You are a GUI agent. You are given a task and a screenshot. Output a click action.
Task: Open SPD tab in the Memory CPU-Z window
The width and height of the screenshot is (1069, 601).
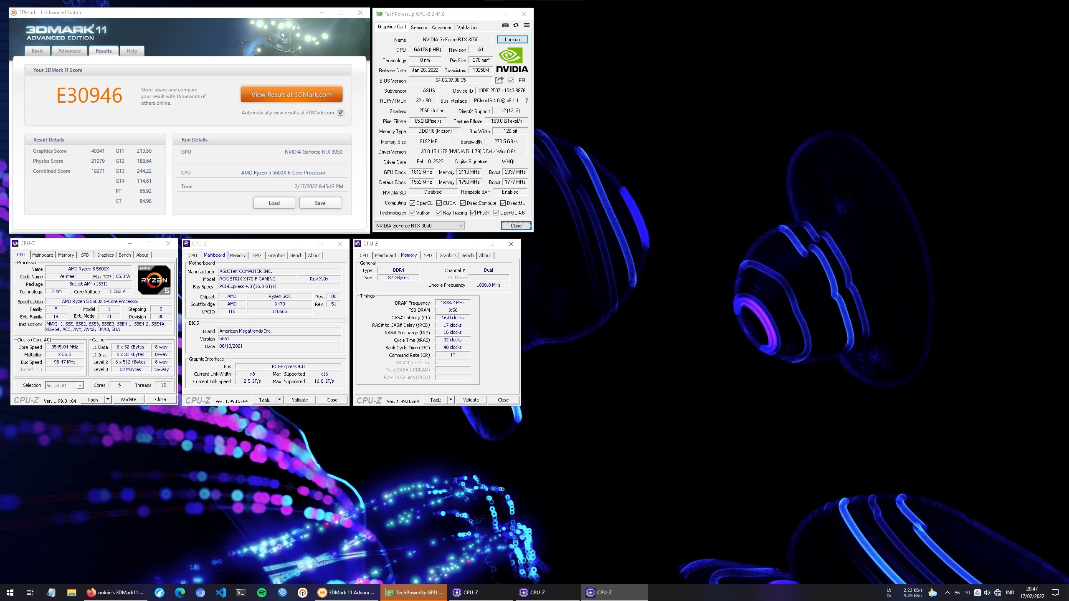[428, 255]
